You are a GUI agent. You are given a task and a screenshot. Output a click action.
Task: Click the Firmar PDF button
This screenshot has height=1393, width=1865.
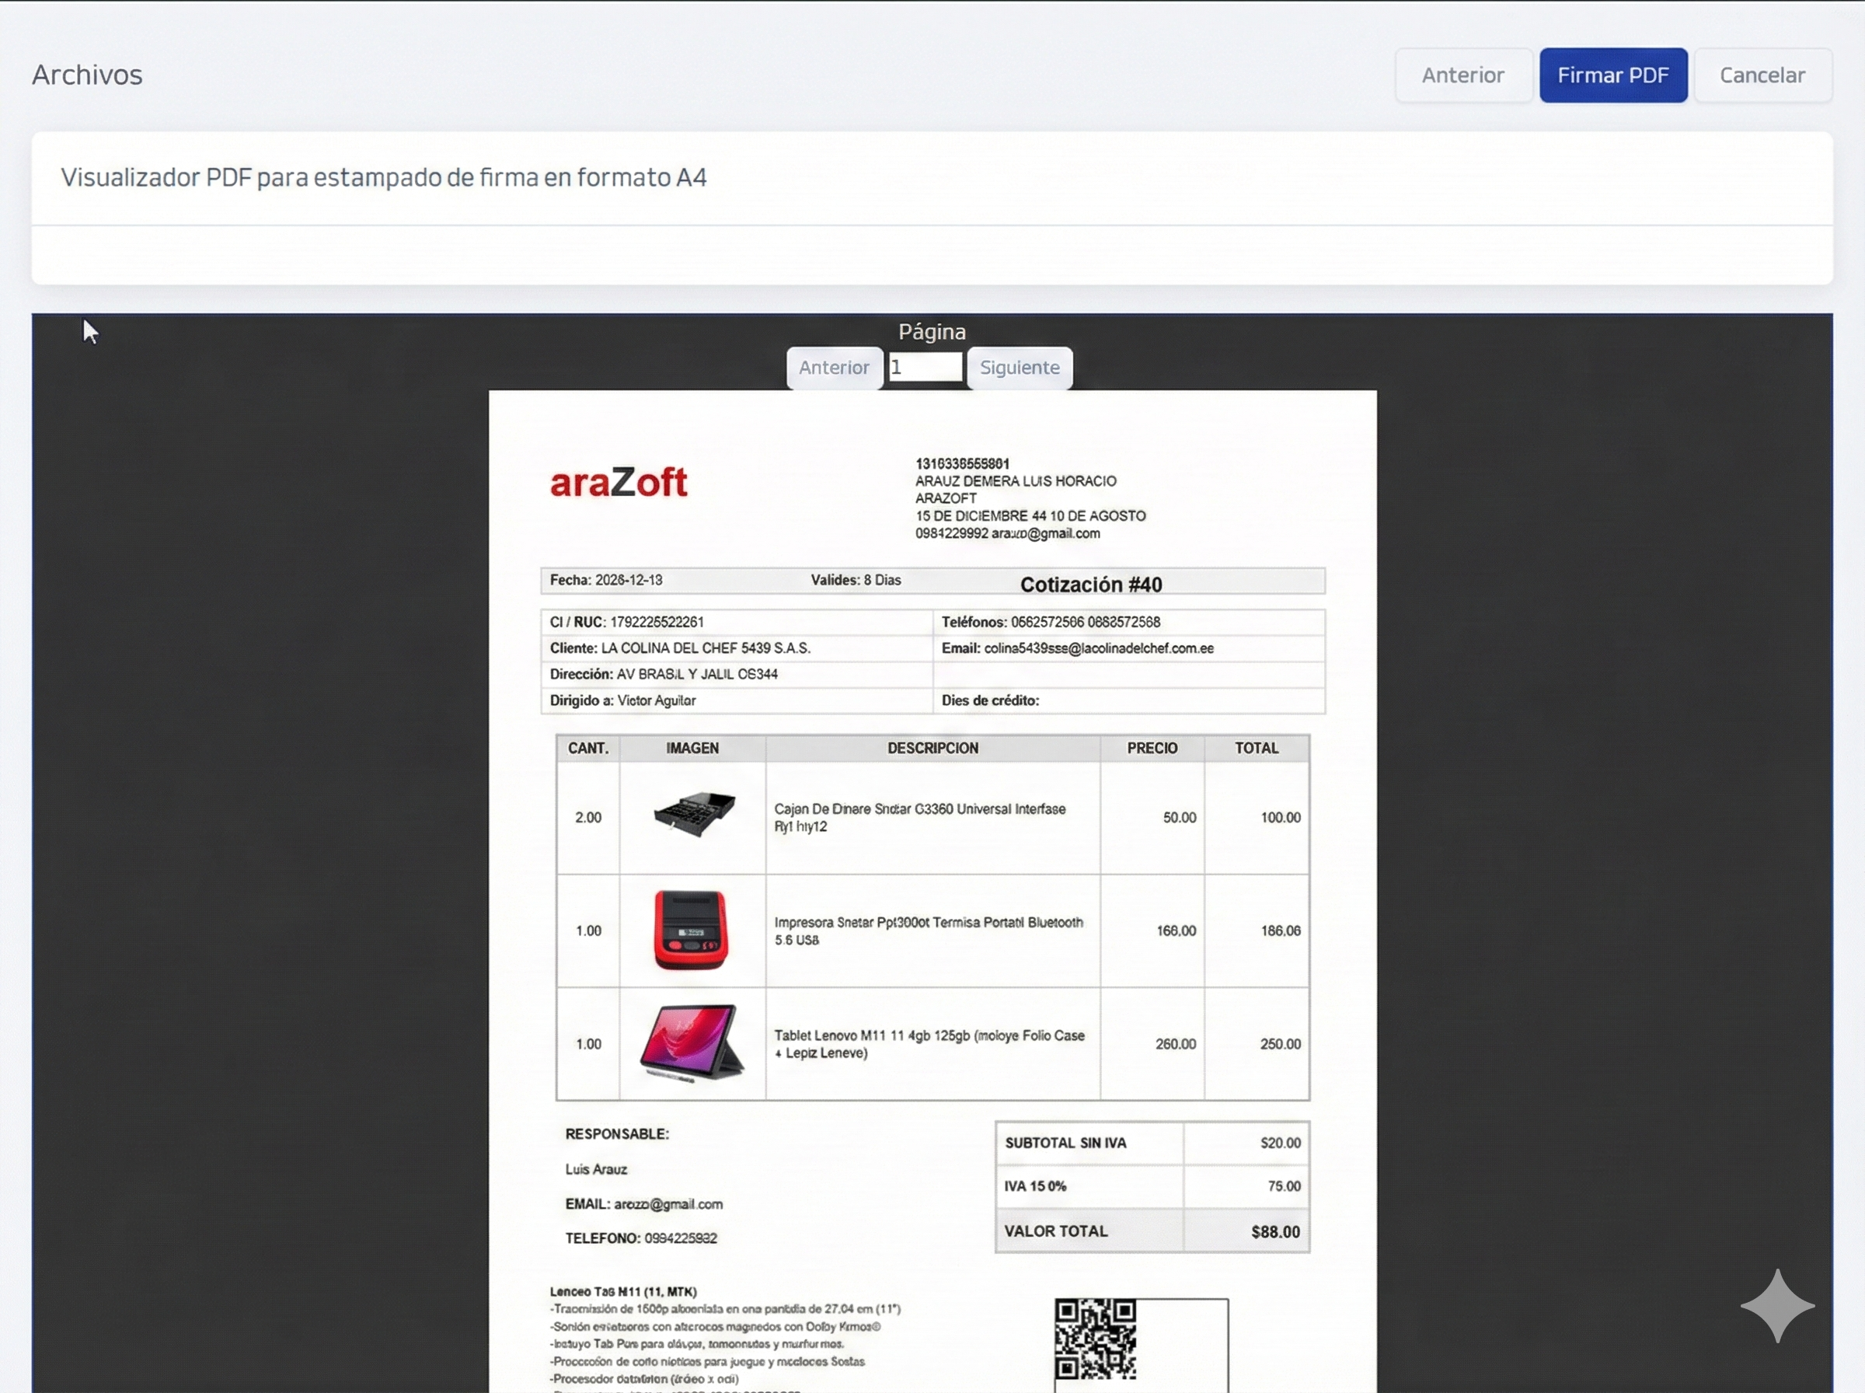1612,75
